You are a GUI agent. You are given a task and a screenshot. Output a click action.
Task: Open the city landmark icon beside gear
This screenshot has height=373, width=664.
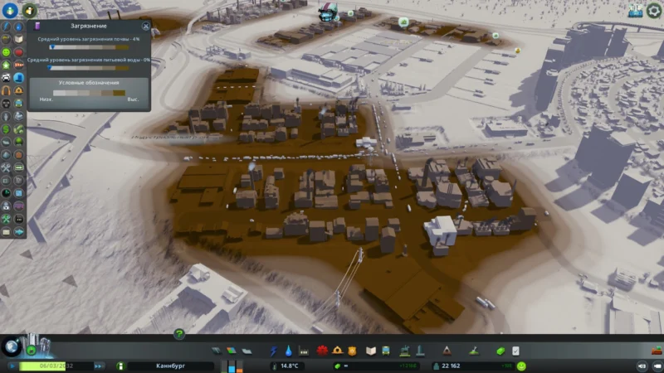[635, 11]
